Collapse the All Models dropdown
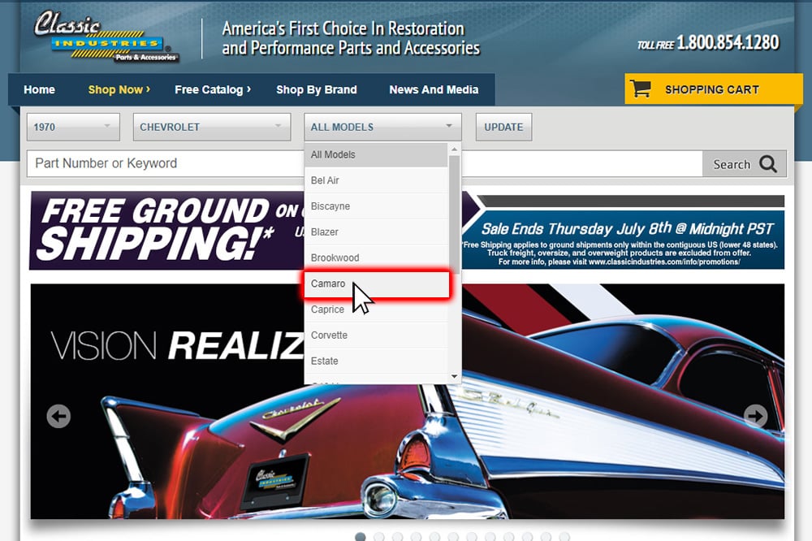 (x=382, y=127)
